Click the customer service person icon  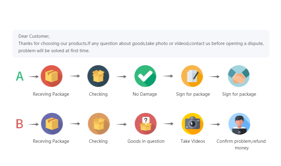pos(239,124)
